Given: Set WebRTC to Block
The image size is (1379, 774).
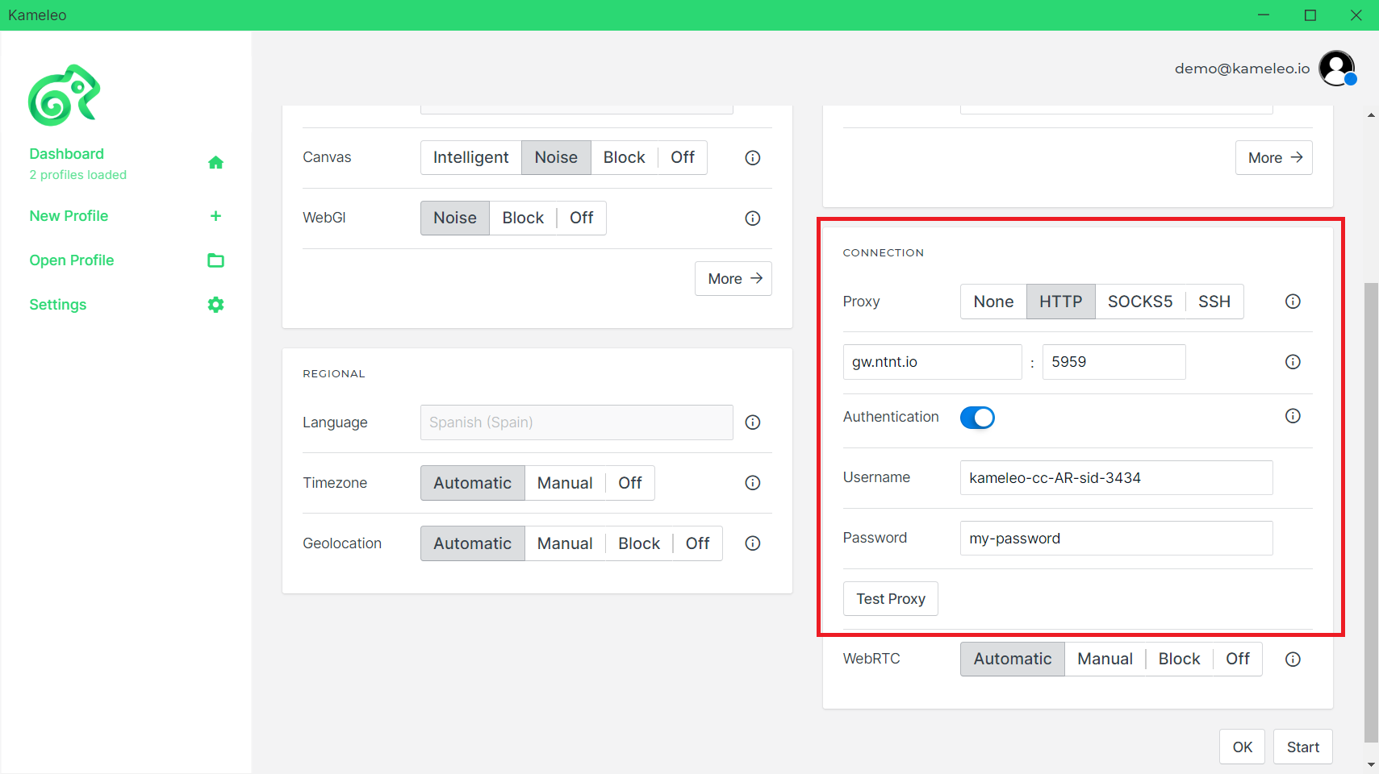Looking at the screenshot, I should 1180,659.
